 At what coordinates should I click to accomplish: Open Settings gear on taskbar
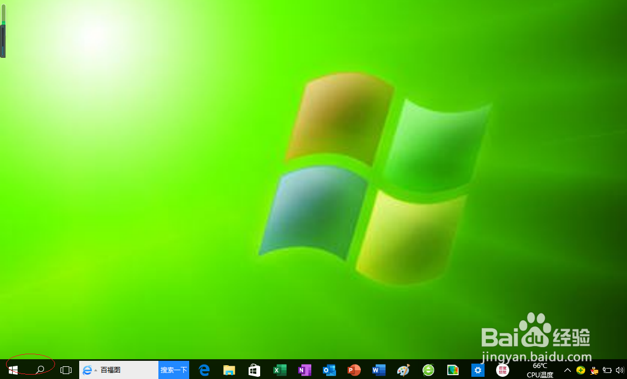(478, 370)
